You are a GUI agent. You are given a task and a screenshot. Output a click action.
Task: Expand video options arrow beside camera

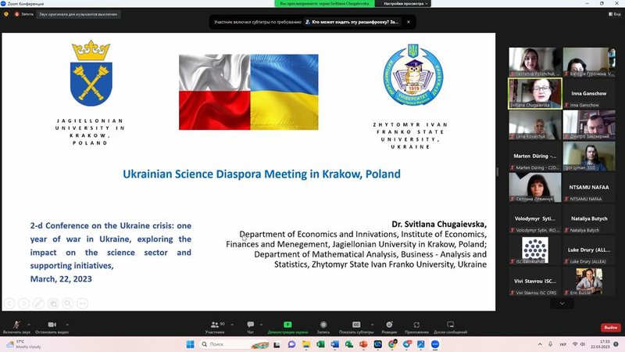pos(67,325)
